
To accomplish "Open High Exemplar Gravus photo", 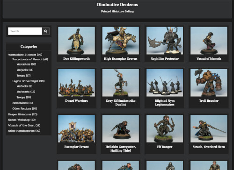I will pos(121,41).
